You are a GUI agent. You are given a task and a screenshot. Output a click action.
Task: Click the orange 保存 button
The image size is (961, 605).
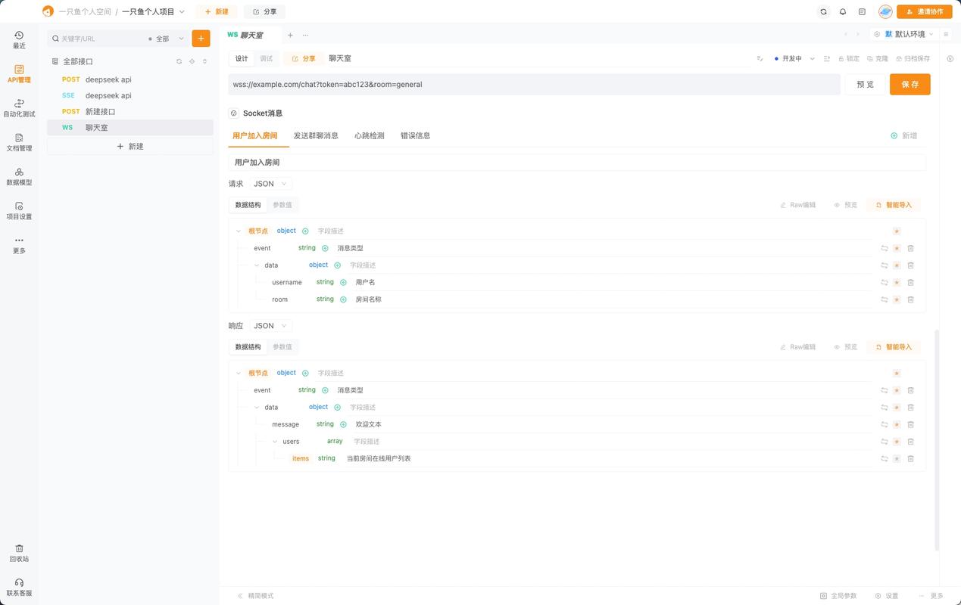coord(910,84)
